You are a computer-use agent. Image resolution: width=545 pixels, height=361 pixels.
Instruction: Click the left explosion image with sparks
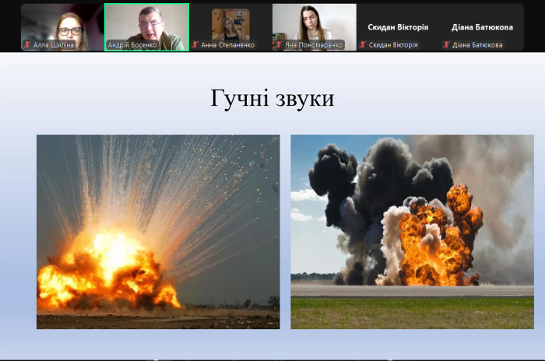click(158, 231)
